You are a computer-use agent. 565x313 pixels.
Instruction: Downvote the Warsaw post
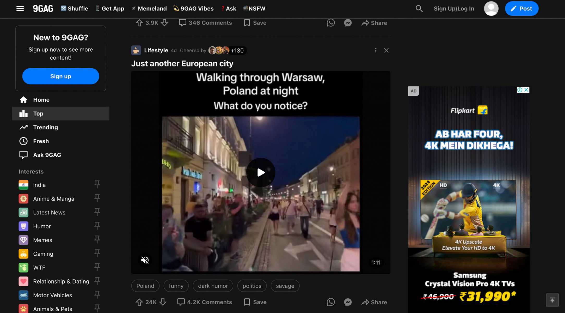click(163, 302)
